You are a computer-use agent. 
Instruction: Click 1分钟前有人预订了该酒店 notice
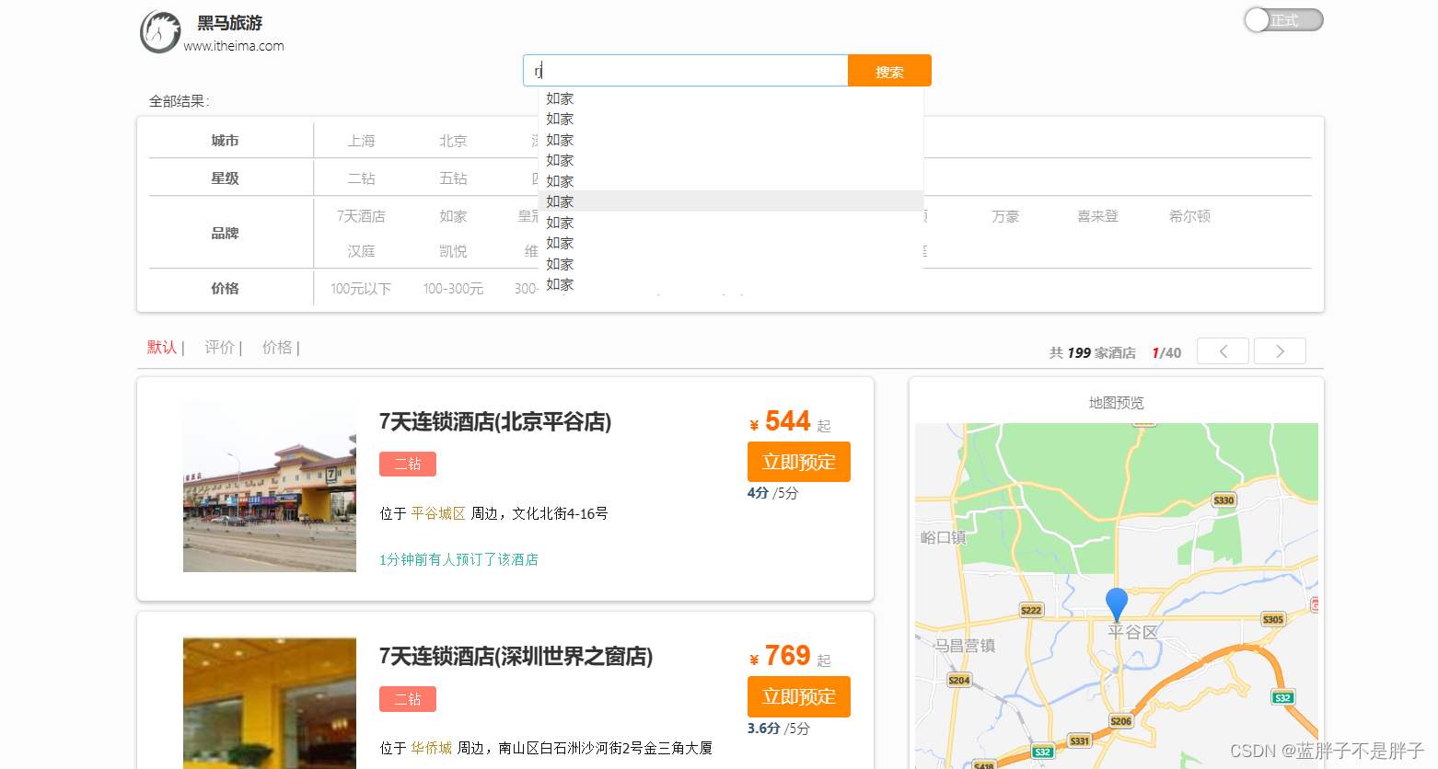pyautogui.click(x=458, y=559)
